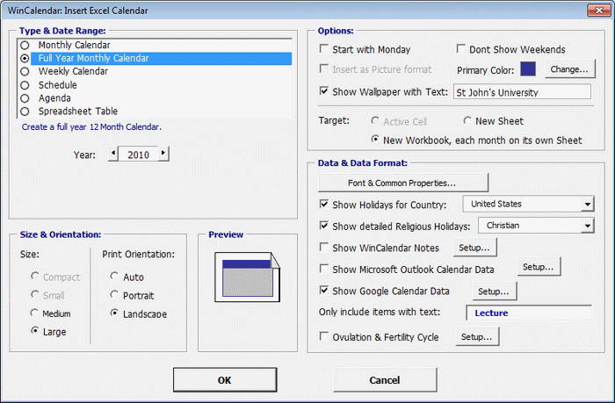Screen dimensions: 615x403
Task: Click the Cancel button
Action: point(385,380)
